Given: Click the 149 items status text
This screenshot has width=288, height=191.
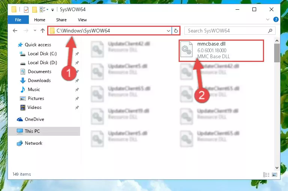Looking at the screenshot, I should pos(22,174).
